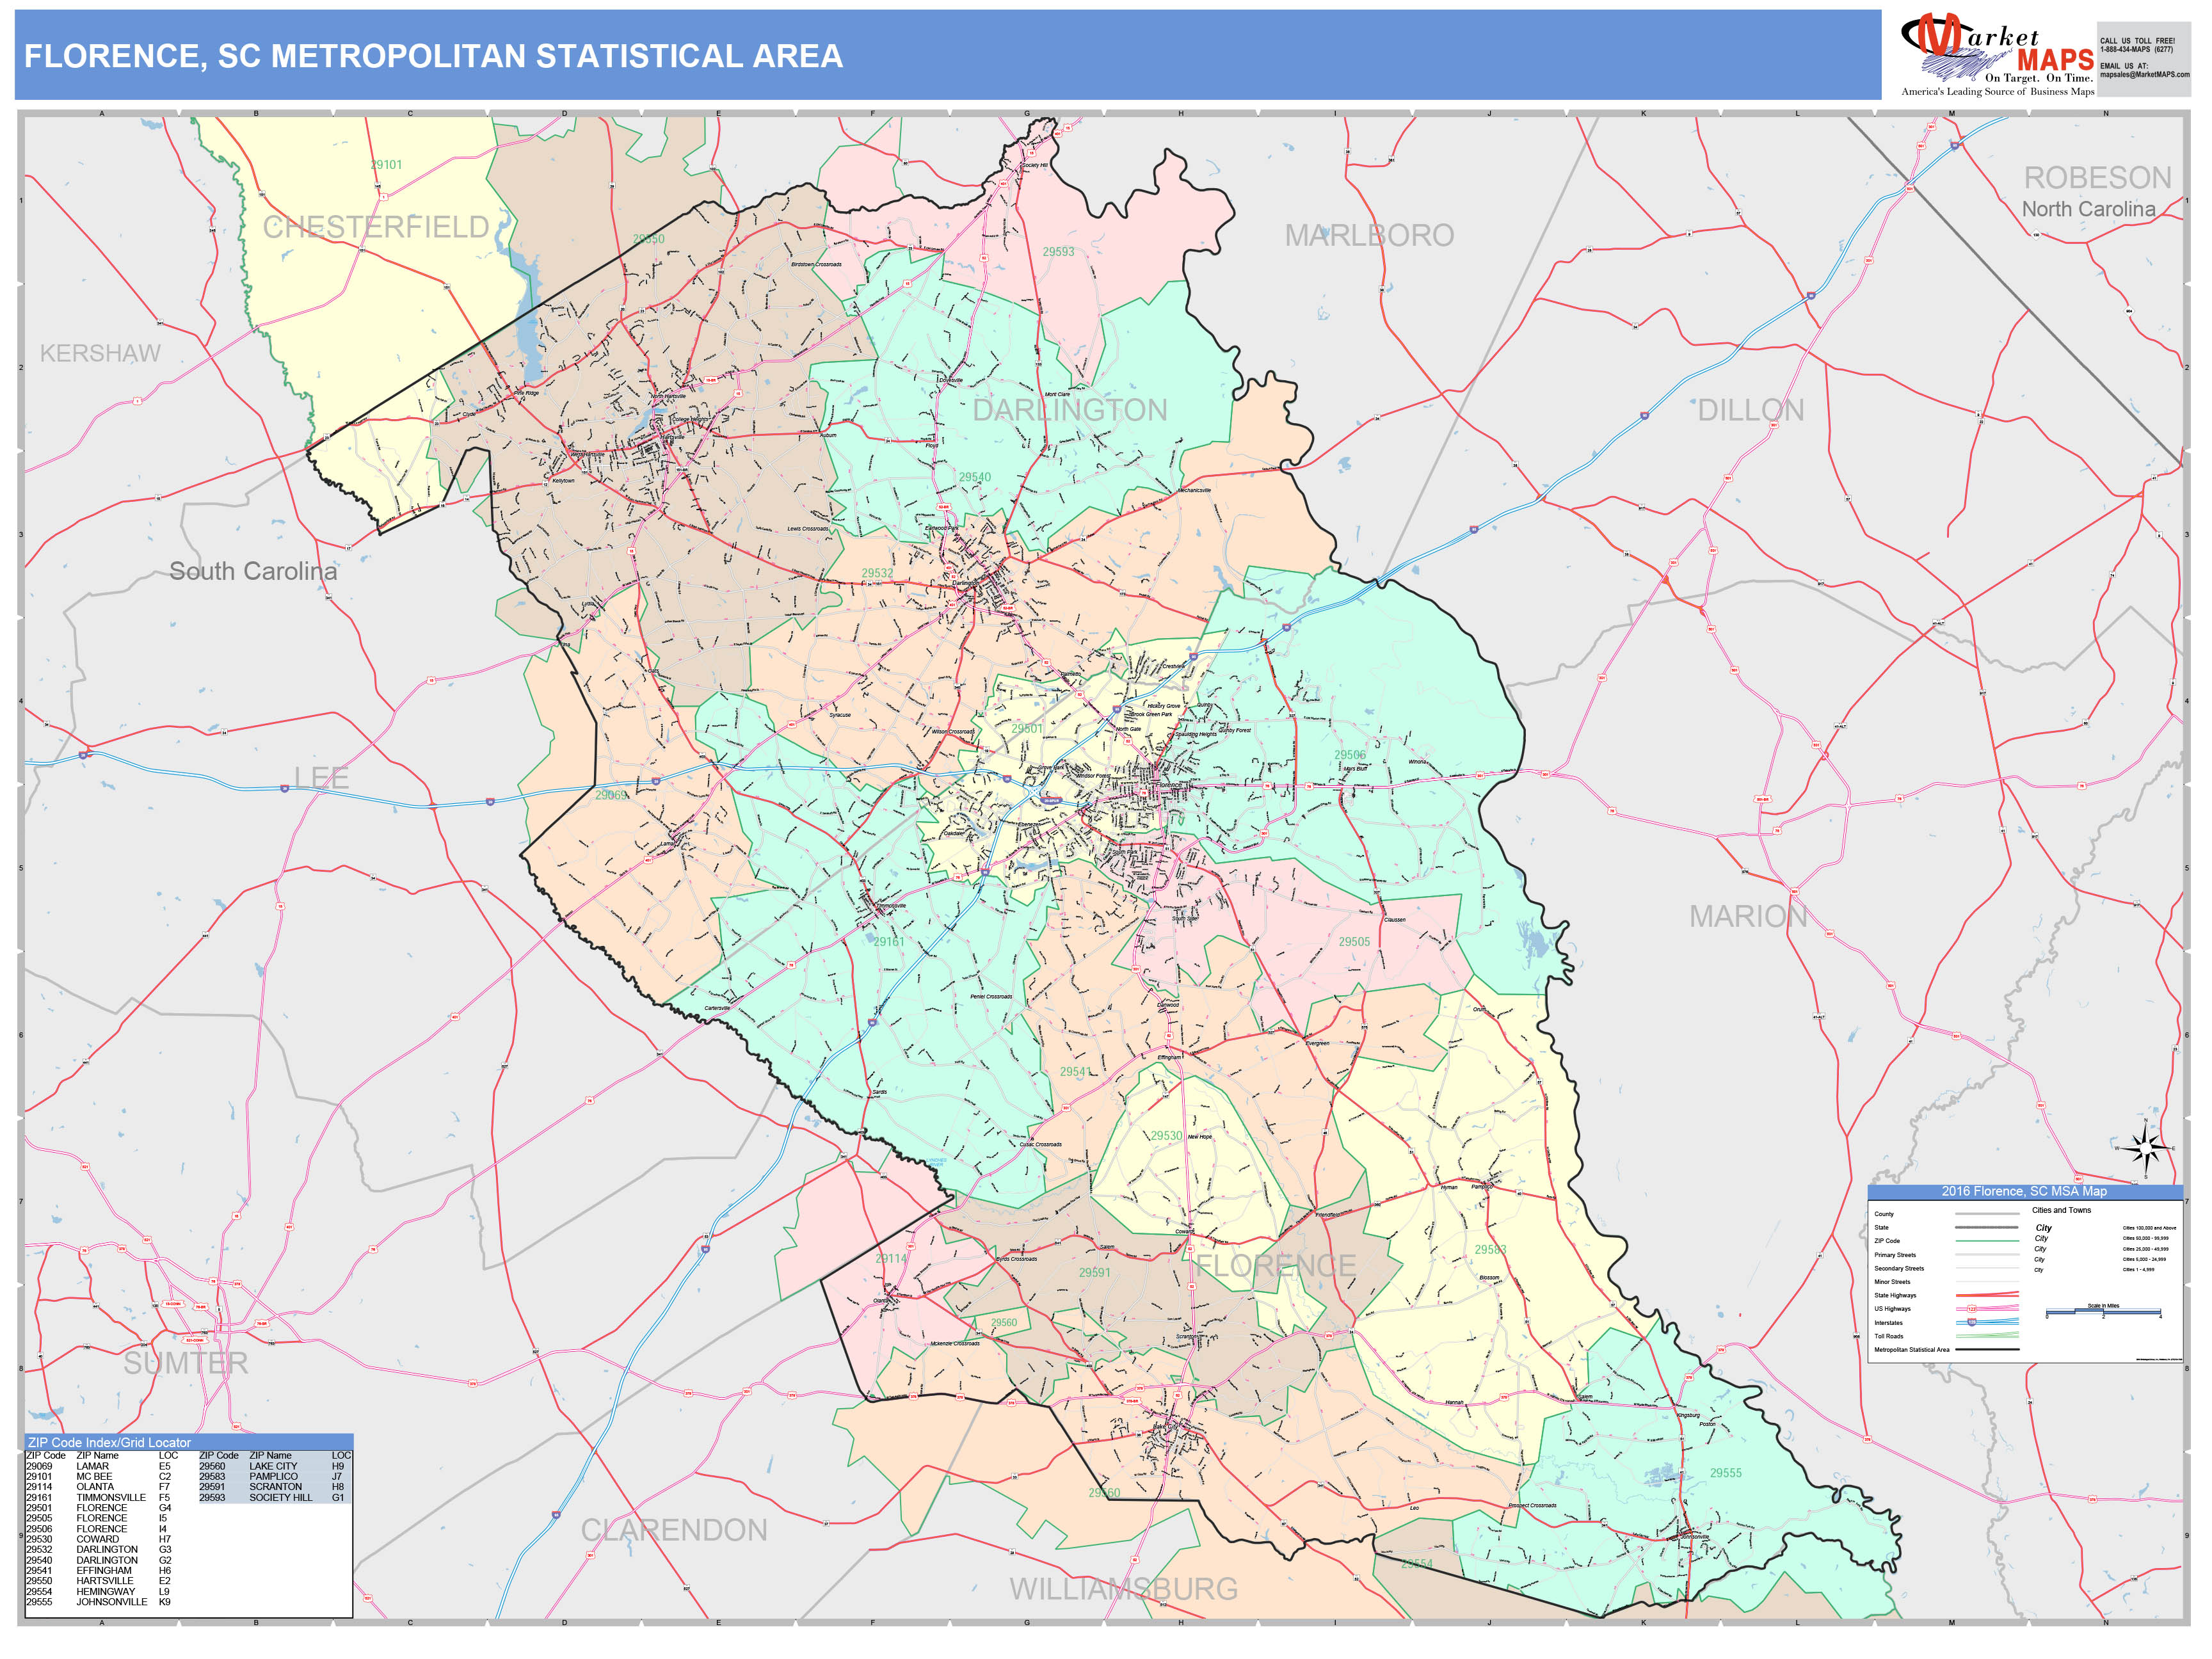
Task: Click the Interstates shield symbol in legend
Action: (1971, 1322)
